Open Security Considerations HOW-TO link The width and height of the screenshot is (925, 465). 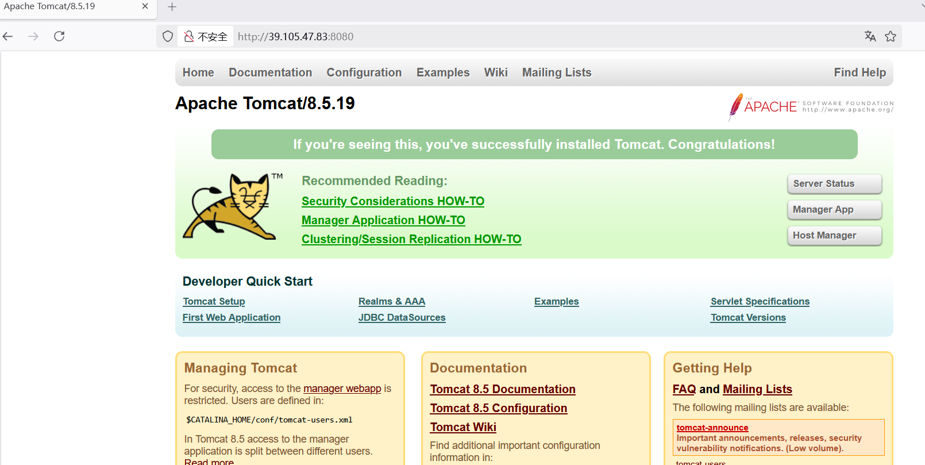393,201
